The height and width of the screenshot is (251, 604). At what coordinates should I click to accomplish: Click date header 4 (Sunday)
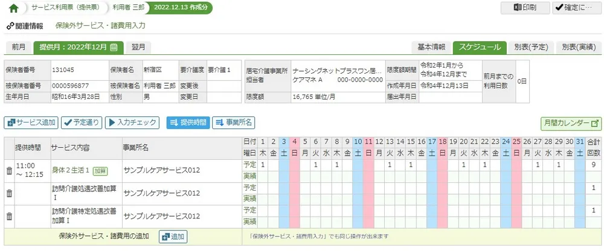294,142
